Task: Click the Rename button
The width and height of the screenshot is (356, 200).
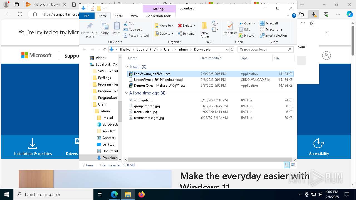Action: 186,34
